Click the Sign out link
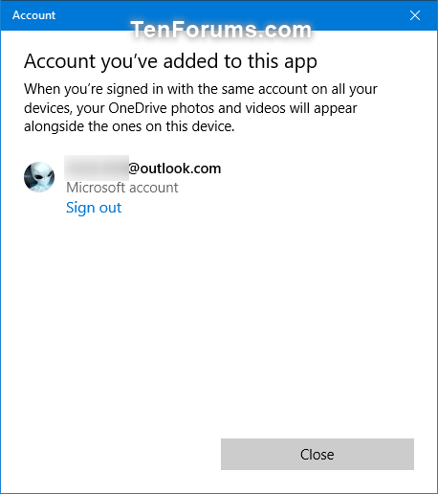Image resolution: width=438 pixels, height=494 pixels. pyautogui.click(x=94, y=208)
